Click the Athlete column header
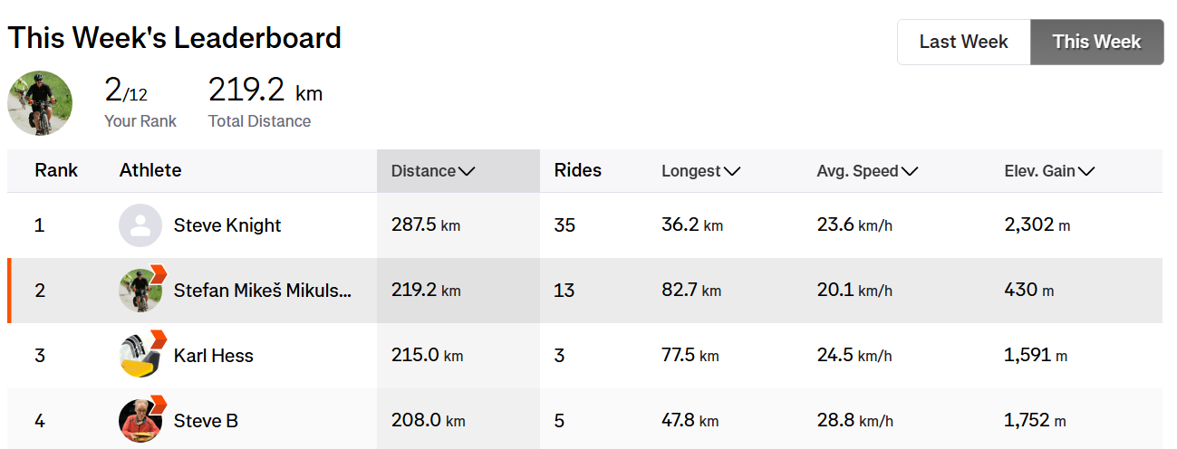 pyautogui.click(x=150, y=170)
